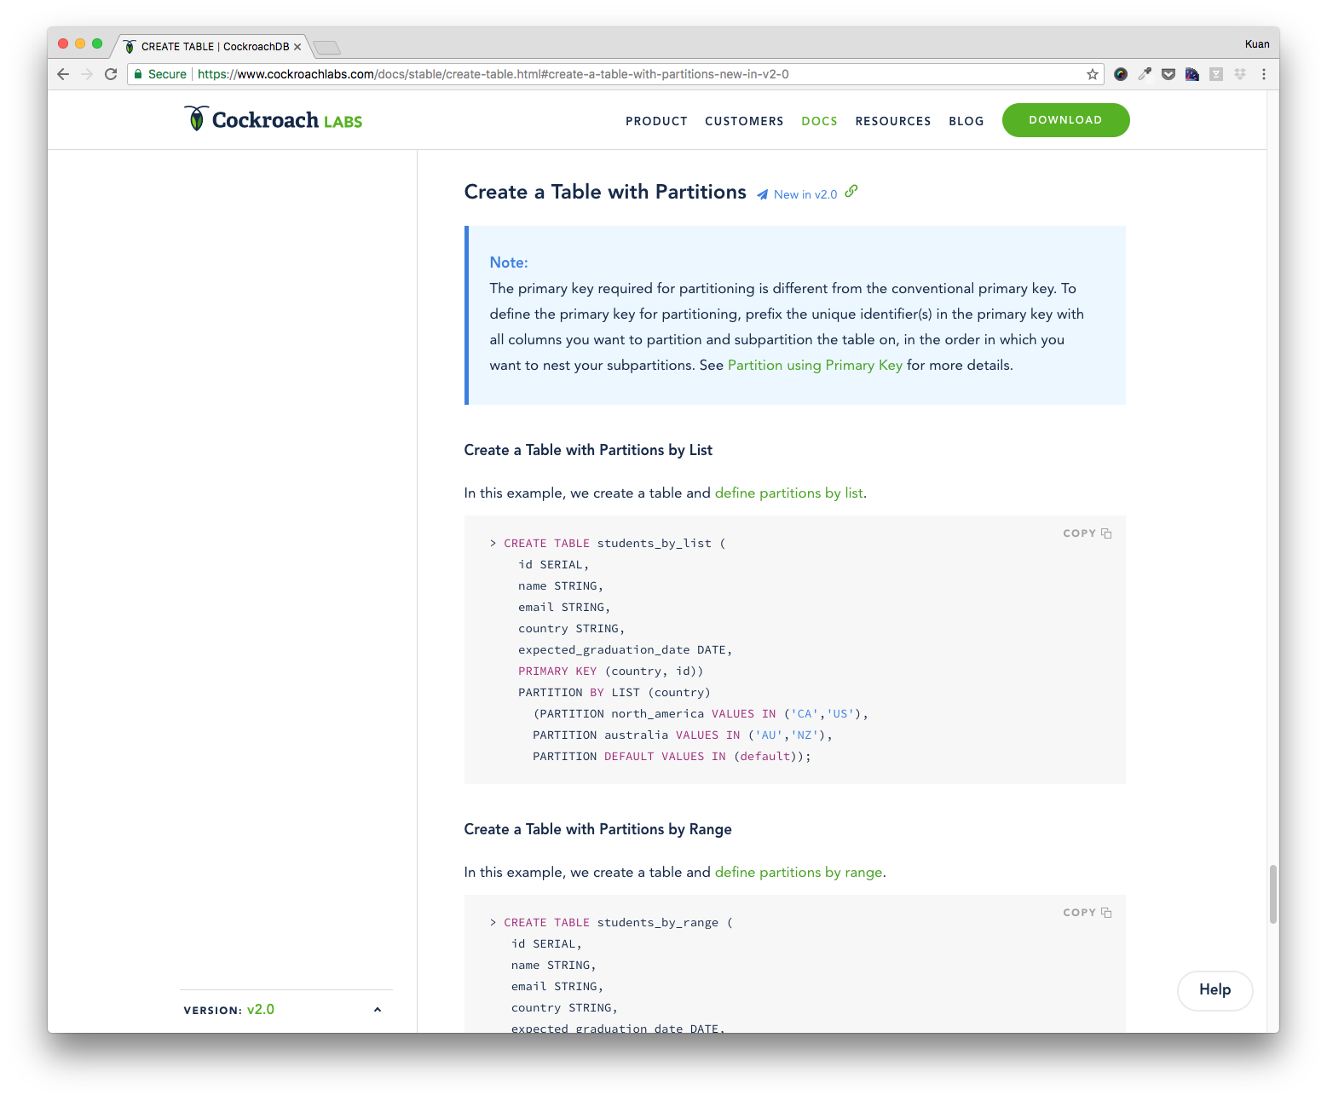The height and width of the screenshot is (1101, 1327).
Task: Click the Dropbox extension icon
Action: pyautogui.click(x=1240, y=74)
